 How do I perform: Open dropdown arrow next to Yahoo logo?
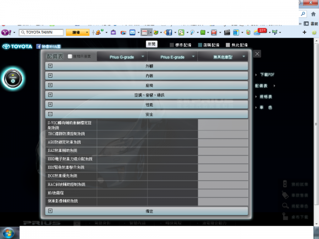14,32
